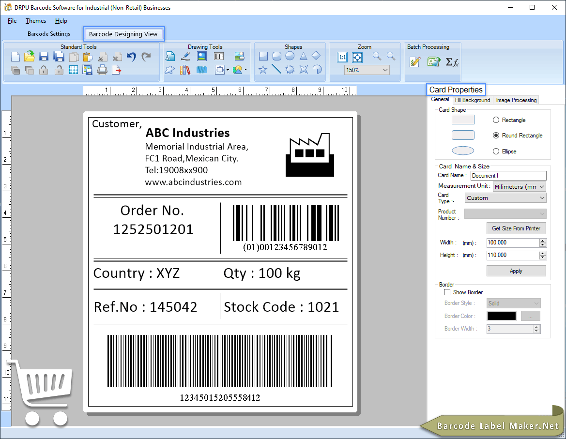Open the Themes menu

point(36,20)
